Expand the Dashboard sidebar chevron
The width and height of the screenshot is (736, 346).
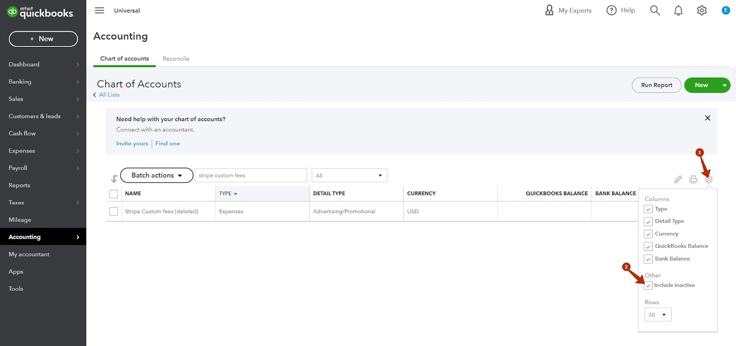pyautogui.click(x=78, y=65)
